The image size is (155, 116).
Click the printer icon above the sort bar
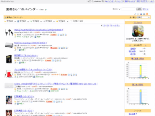point(144,14)
